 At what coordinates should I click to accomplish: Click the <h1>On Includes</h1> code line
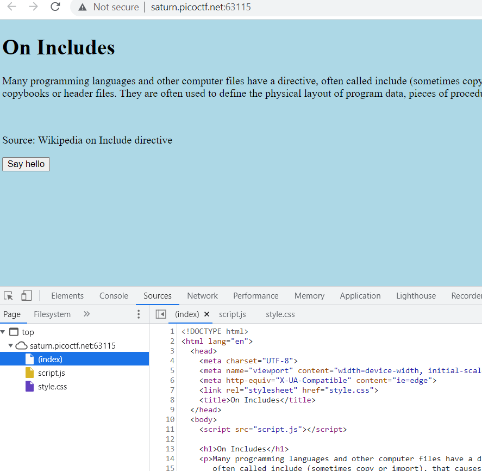pyautogui.click(x=244, y=449)
